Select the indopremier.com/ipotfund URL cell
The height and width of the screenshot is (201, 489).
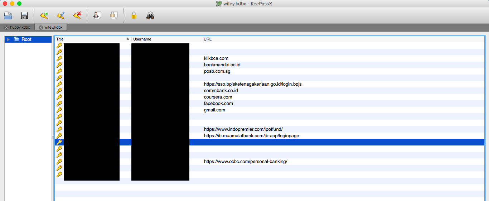(243, 129)
